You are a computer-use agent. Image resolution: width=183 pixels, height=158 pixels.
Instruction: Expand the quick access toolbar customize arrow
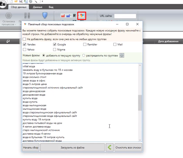42,1
